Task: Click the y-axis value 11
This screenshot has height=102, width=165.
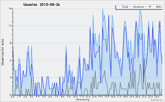Action: click(10, 26)
